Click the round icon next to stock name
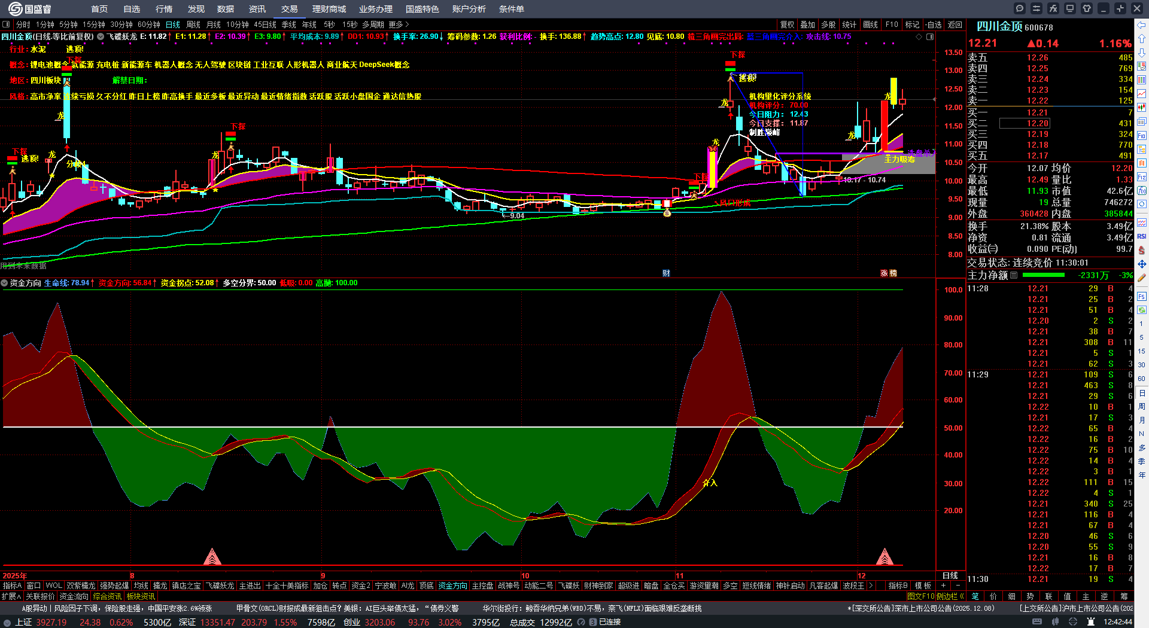 point(101,36)
